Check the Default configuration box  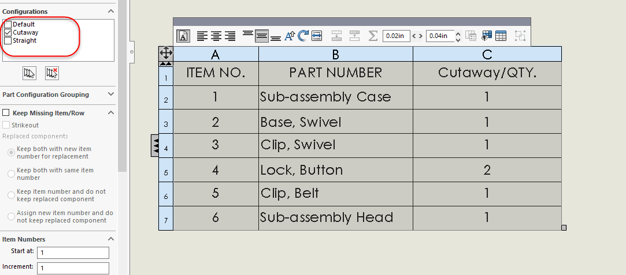(8, 24)
